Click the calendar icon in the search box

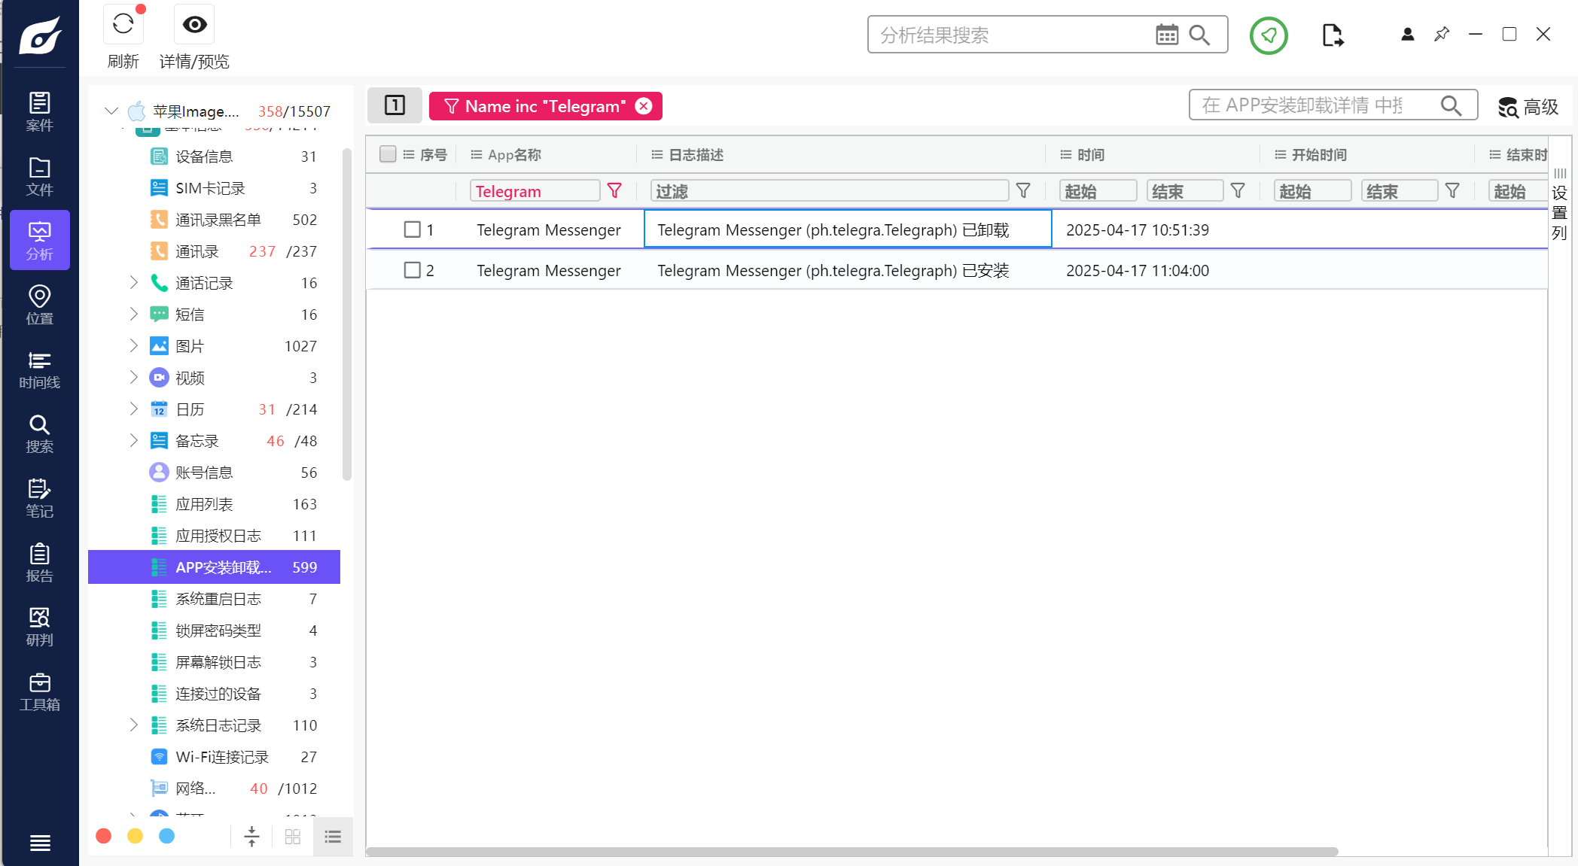tap(1167, 35)
